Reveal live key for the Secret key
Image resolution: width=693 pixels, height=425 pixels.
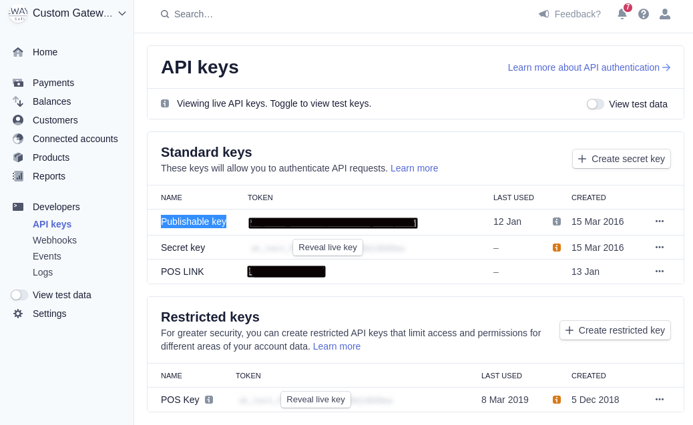(x=328, y=248)
